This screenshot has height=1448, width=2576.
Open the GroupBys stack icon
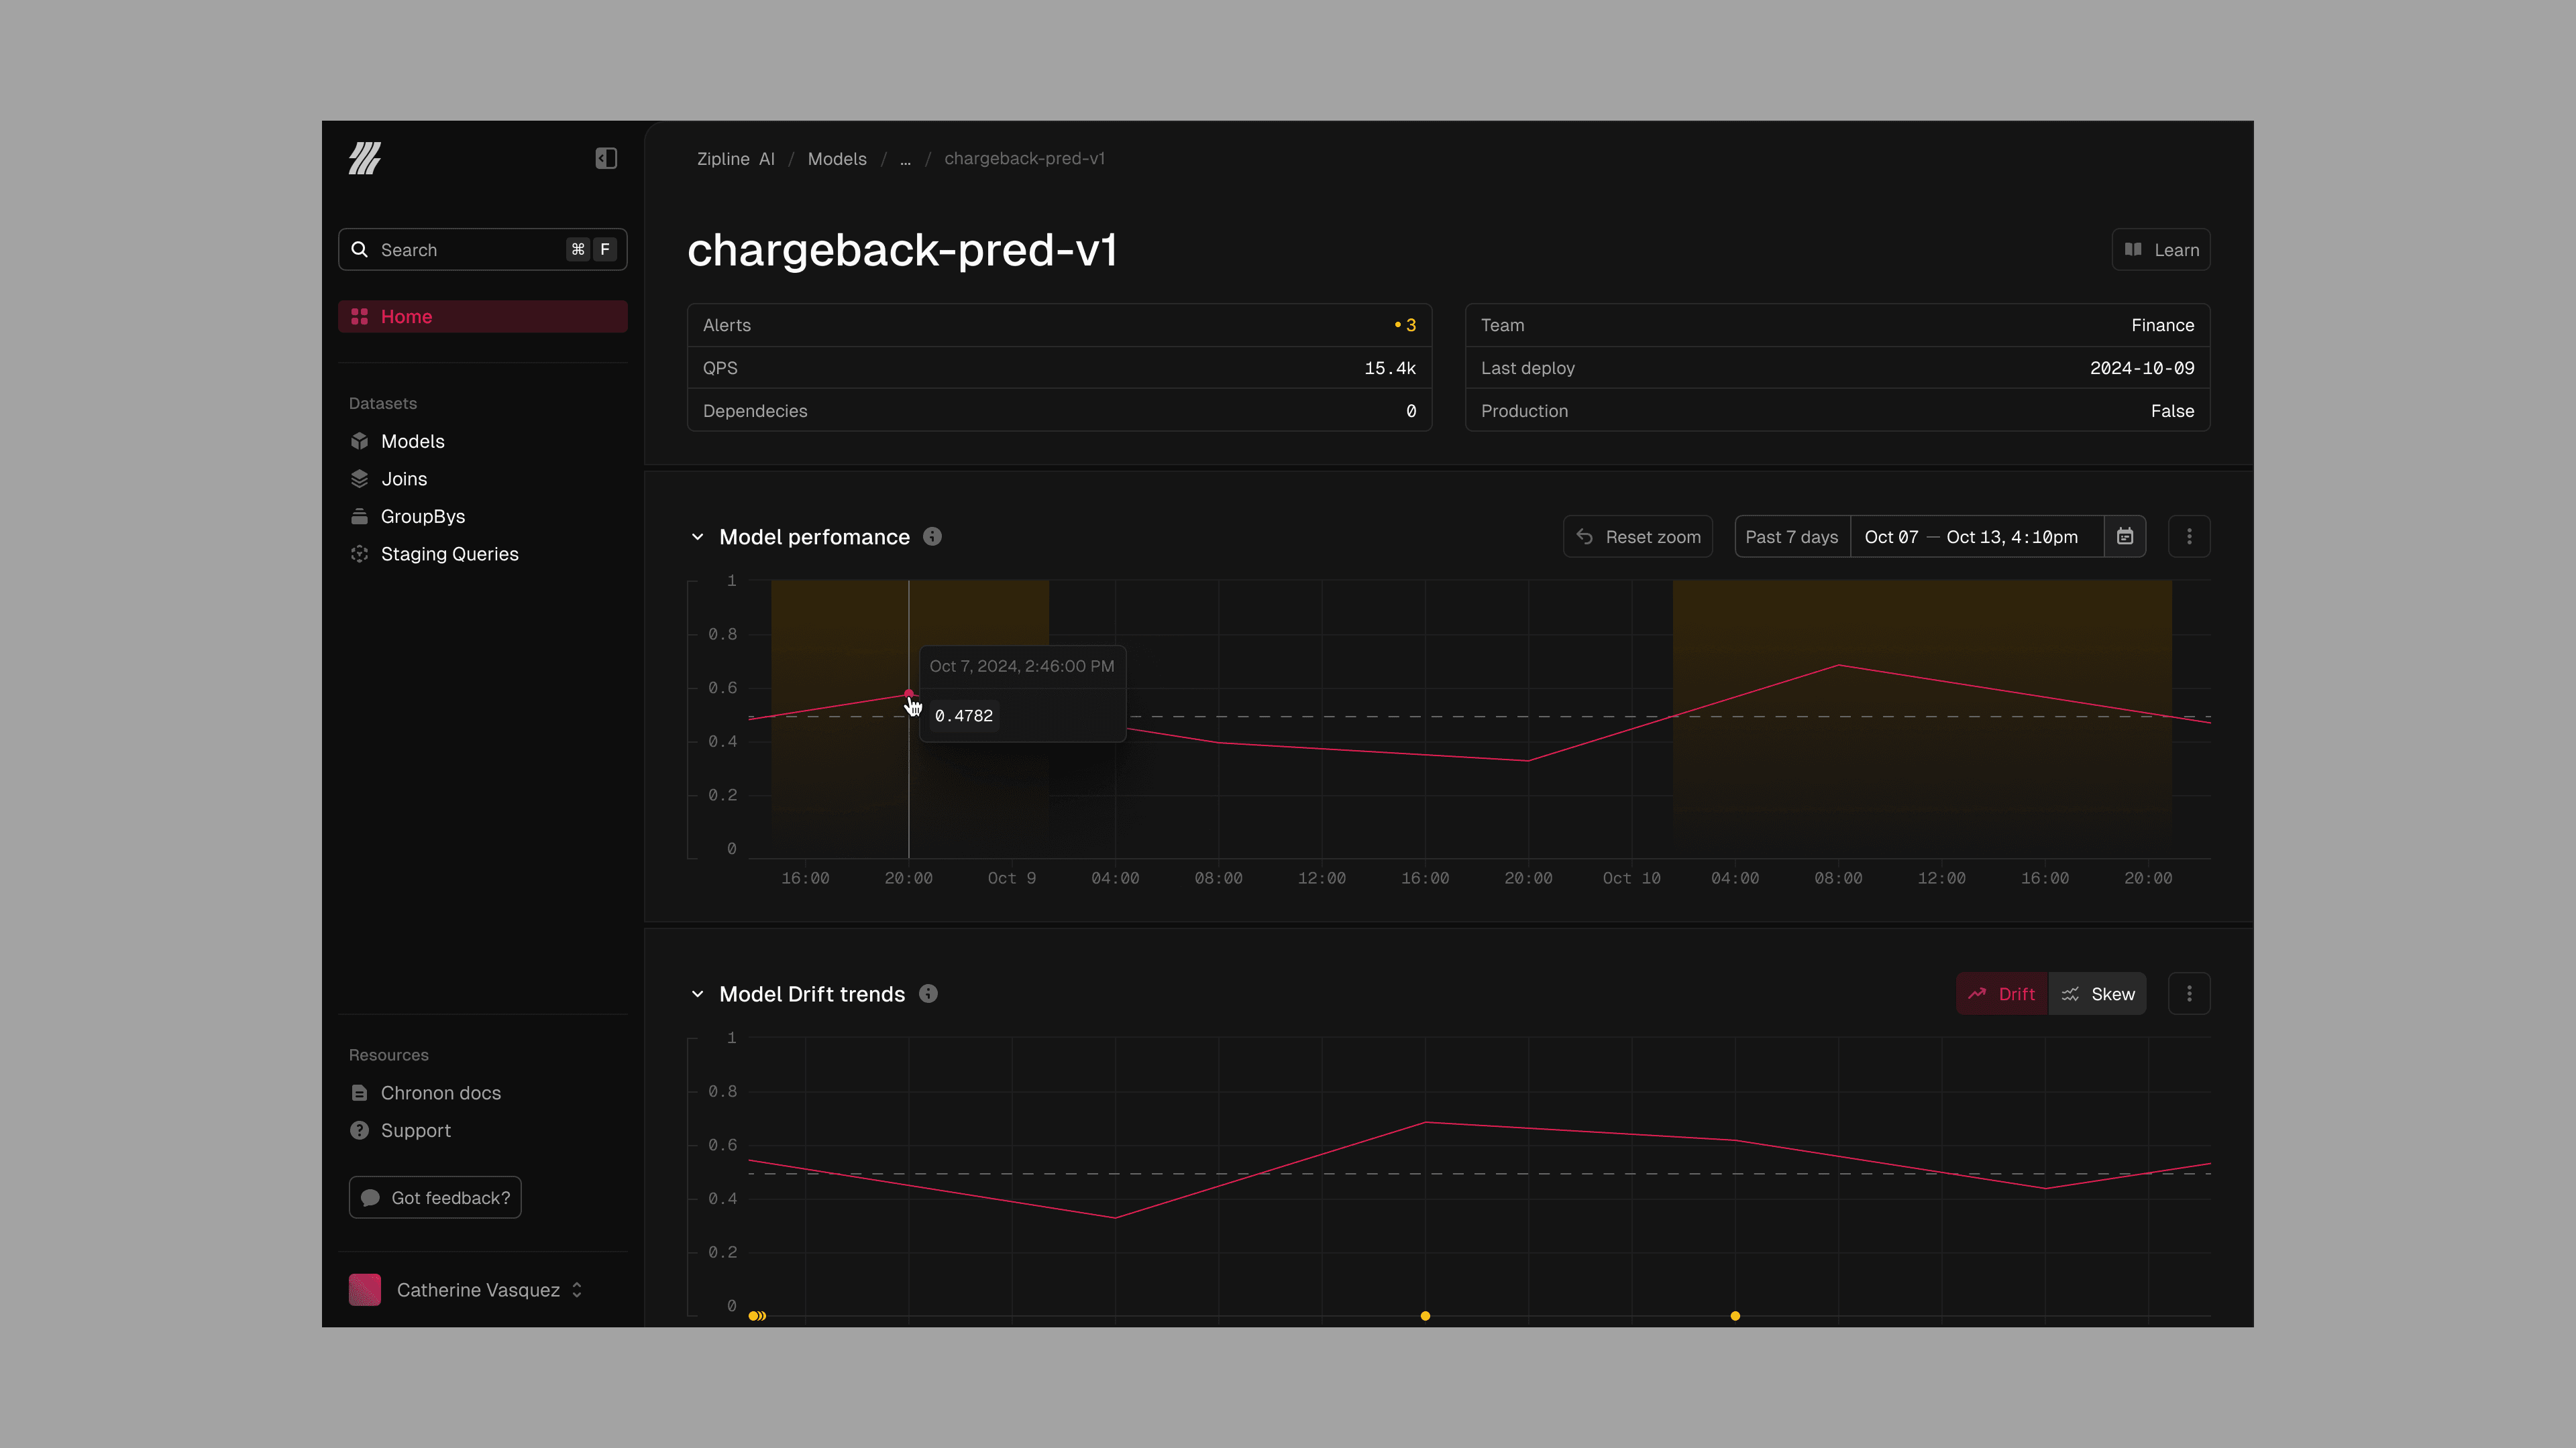(360, 517)
